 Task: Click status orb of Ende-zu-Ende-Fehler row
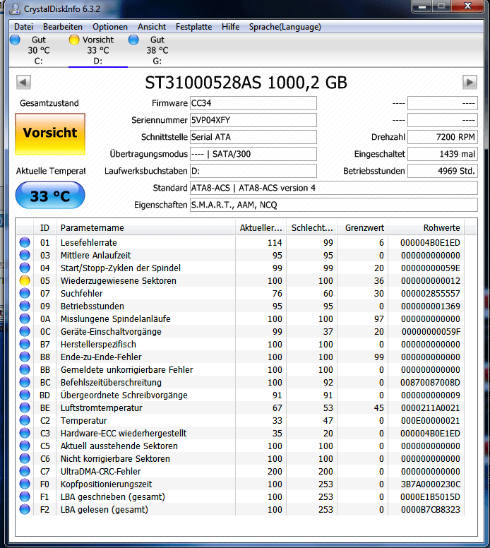(x=25, y=357)
